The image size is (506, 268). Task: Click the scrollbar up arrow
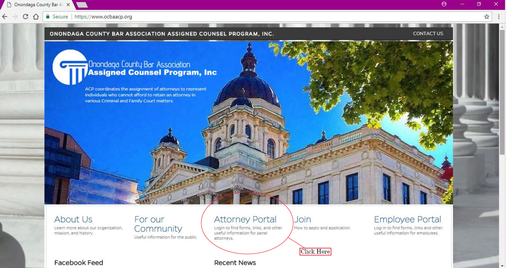coord(502,27)
